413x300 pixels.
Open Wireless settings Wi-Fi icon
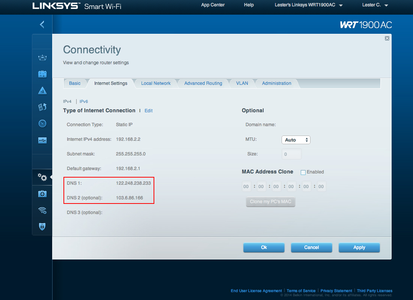42,210
